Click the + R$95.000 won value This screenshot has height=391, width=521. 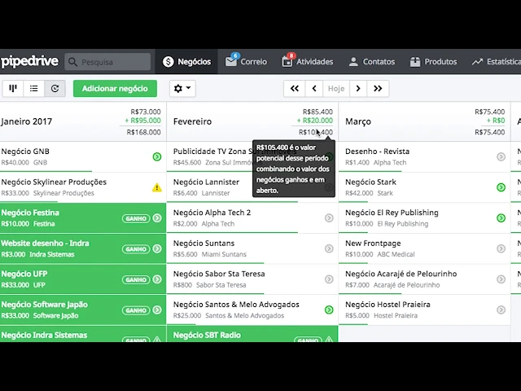click(143, 121)
